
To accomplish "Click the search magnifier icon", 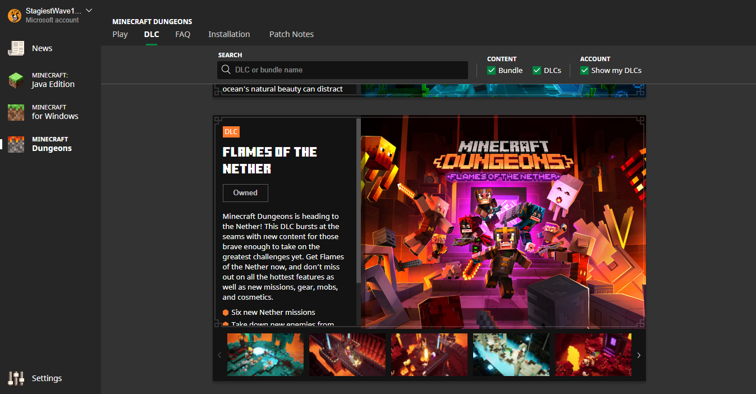I will coord(226,70).
